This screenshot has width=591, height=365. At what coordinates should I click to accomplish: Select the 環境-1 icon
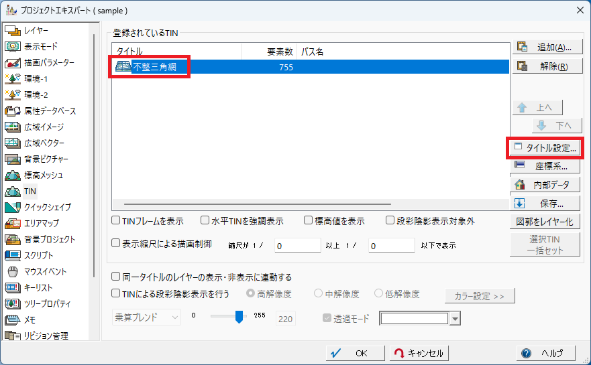13,78
